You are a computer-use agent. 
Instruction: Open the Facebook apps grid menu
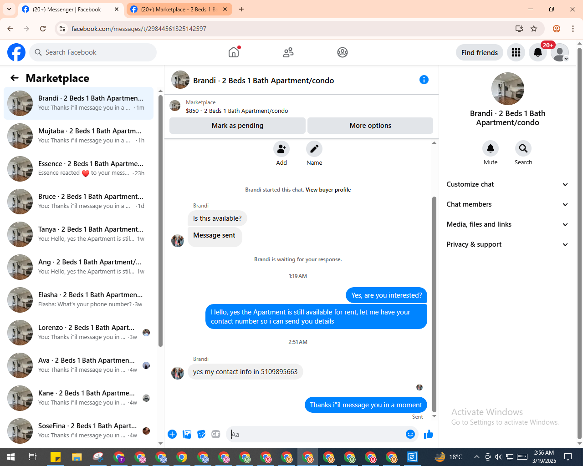tap(516, 52)
